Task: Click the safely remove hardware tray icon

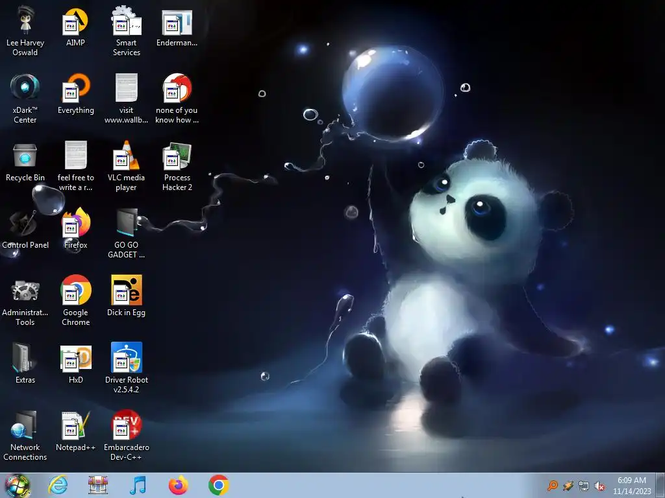Action: [x=568, y=486]
